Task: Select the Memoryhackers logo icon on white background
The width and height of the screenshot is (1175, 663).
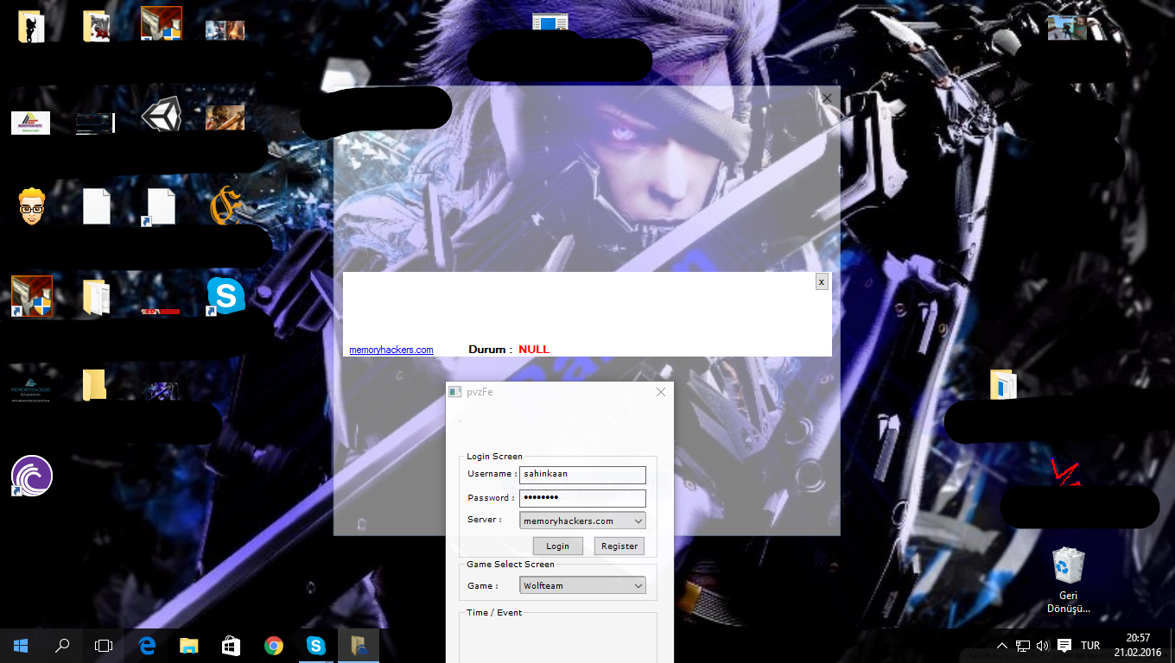Action: point(31,123)
